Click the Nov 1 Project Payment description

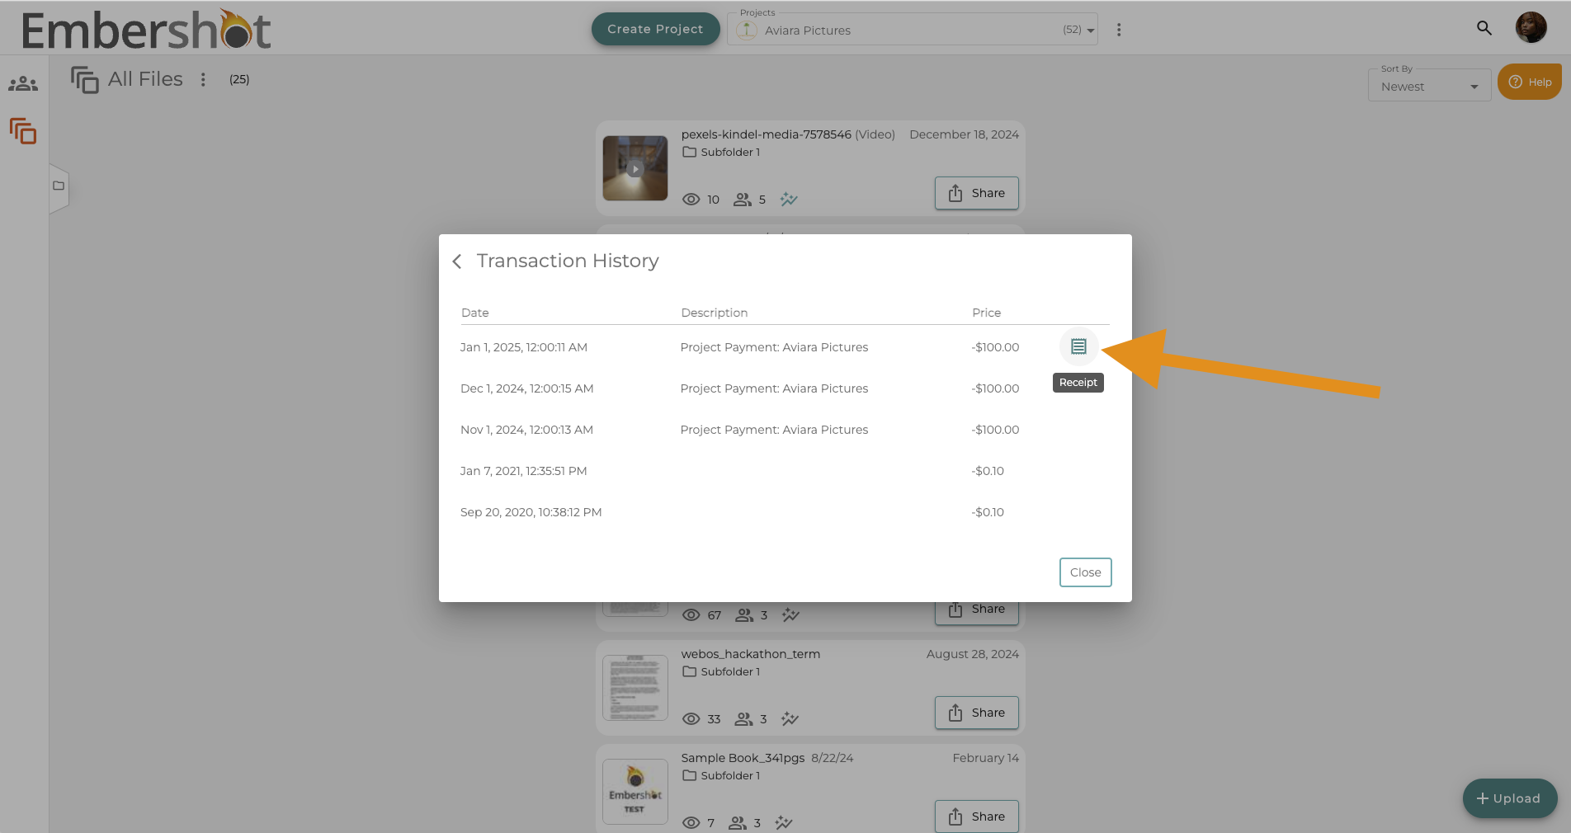774,430
